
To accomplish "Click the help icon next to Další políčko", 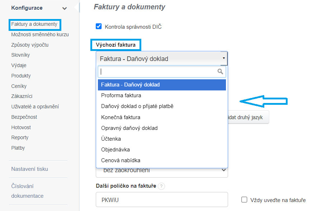I will coord(161,186).
